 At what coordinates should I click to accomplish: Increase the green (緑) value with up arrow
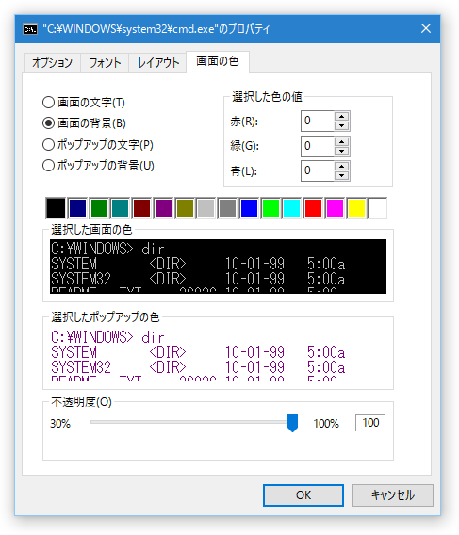click(x=341, y=141)
